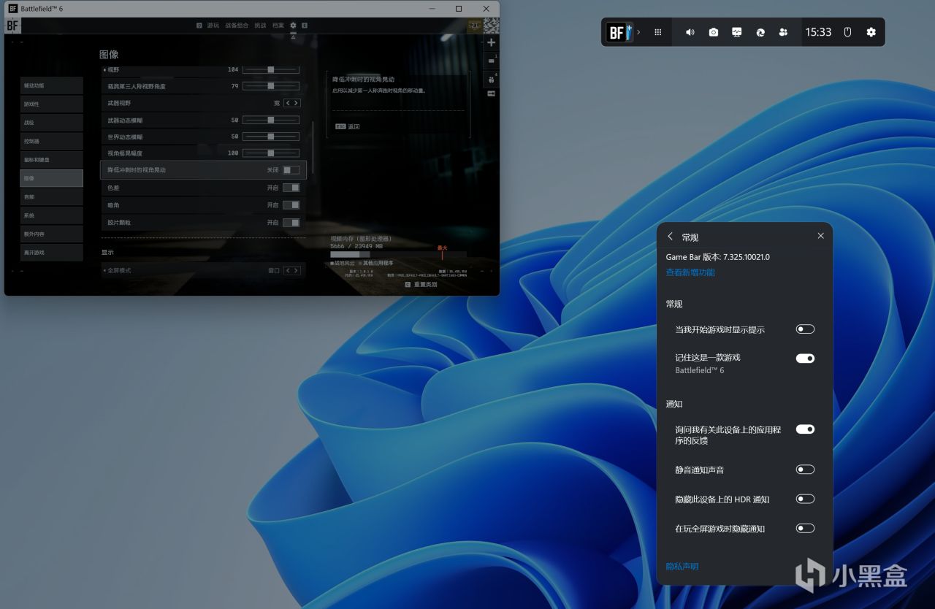Screen dimensions: 935x609
Task: Open 控制器 settings category
Action: [52, 141]
